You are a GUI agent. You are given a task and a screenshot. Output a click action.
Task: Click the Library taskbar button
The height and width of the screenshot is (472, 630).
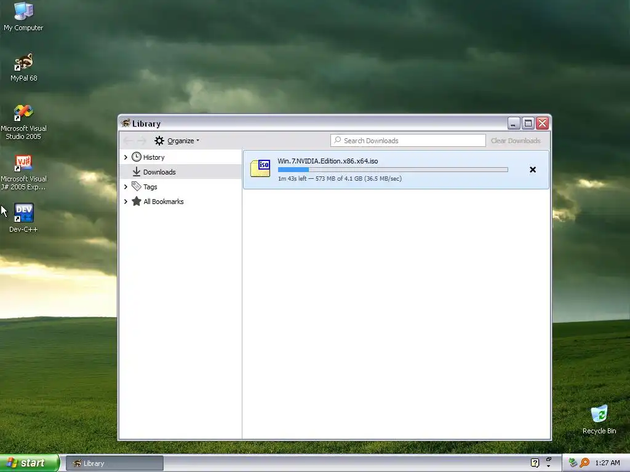click(114, 463)
